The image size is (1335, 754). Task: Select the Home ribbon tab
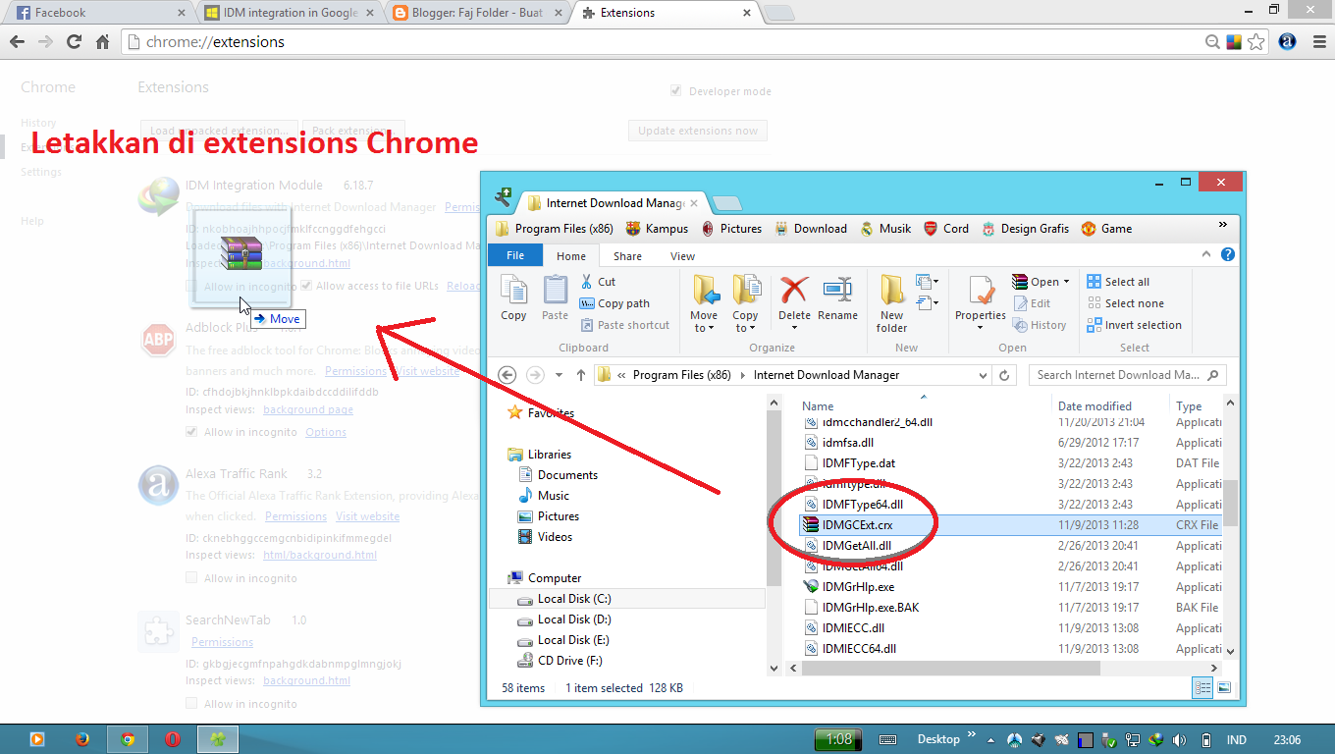[x=571, y=256]
